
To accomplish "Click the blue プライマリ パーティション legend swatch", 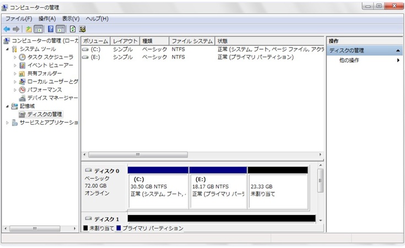I will tap(118, 228).
